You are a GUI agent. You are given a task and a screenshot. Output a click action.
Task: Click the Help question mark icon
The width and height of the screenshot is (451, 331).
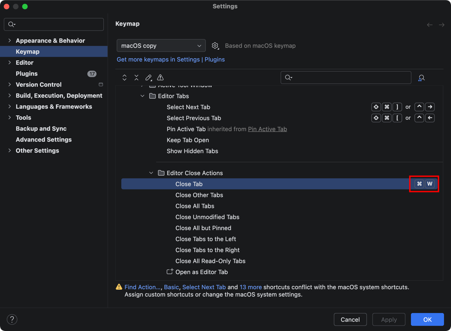click(12, 320)
